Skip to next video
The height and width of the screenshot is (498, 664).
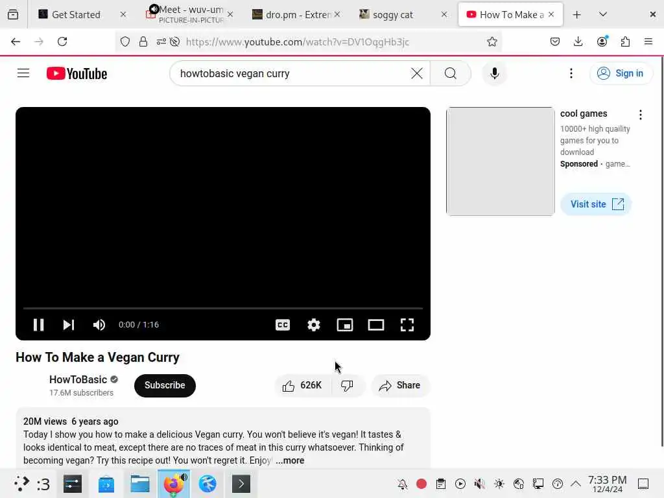[69, 325]
